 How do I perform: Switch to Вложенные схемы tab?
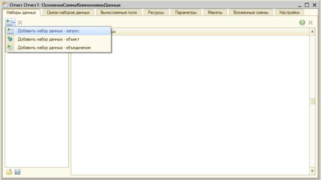click(251, 12)
